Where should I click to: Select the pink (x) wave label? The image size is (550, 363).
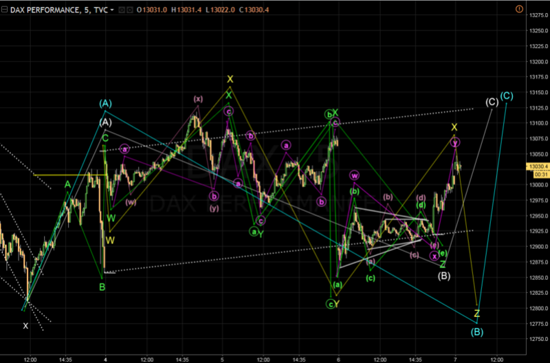tap(198, 99)
